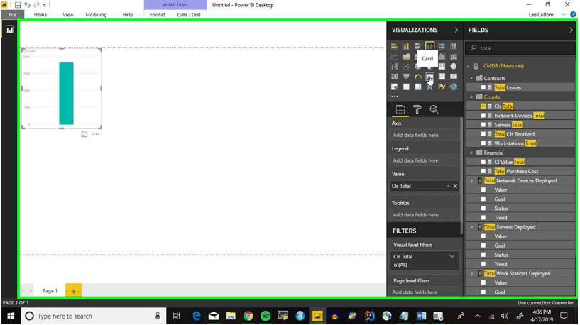Collapse the Fields pane chevron

tap(571, 30)
